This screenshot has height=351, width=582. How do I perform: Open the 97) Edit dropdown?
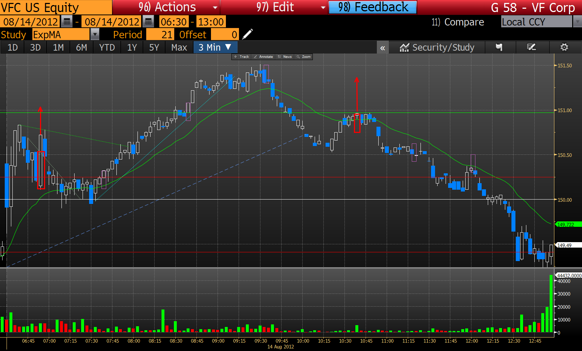[275, 7]
